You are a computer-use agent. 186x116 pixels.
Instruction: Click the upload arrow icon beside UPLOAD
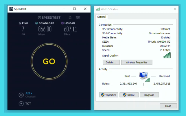point(62,23)
